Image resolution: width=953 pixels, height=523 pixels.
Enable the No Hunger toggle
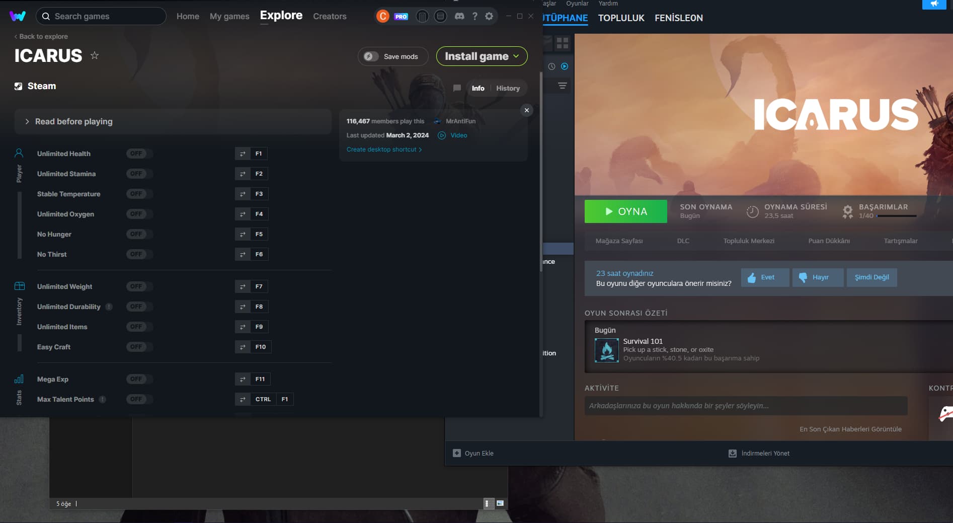click(139, 234)
